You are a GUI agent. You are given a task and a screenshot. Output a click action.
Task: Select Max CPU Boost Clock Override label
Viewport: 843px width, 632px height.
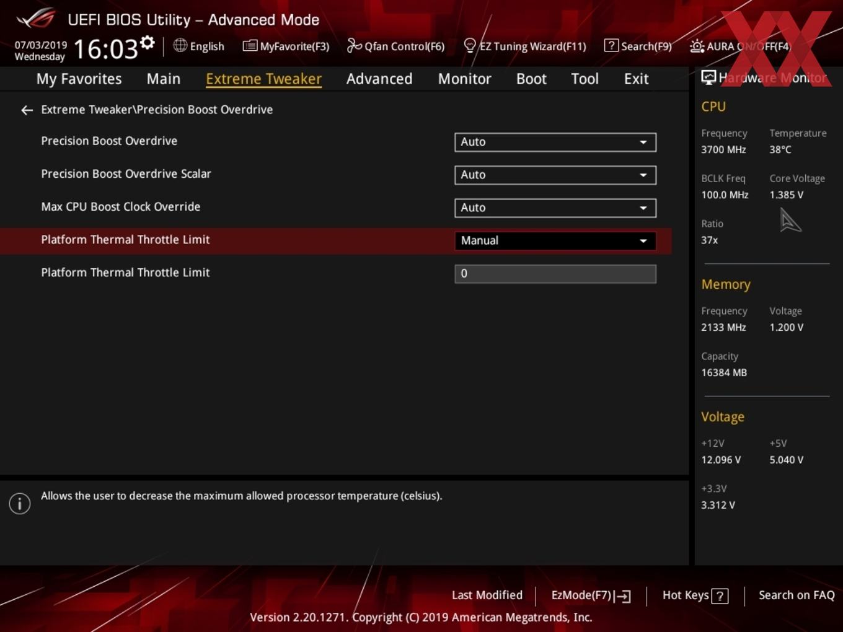pyautogui.click(x=121, y=207)
